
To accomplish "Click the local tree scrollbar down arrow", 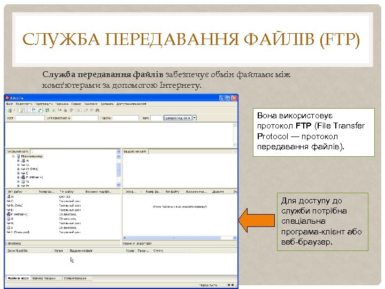I will point(119,185).
